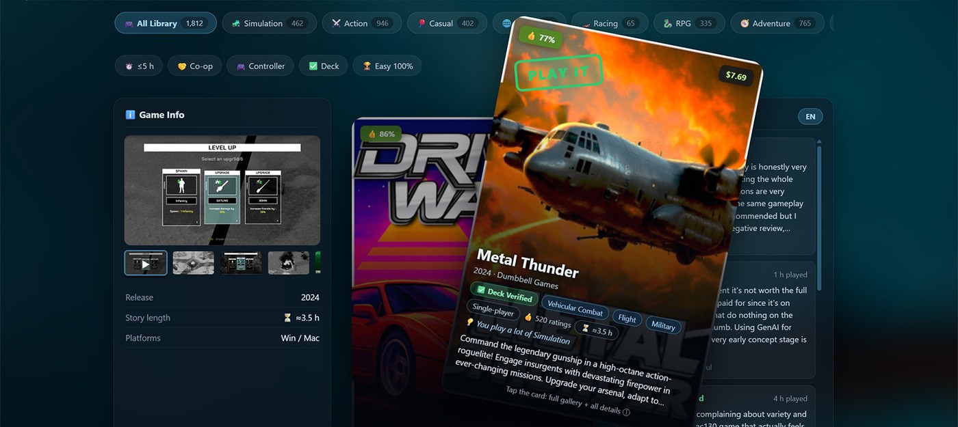The height and width of the screenshot is (427, 958).
Task: Click the hourglass icon in Story length row
Action: [287, 318]
